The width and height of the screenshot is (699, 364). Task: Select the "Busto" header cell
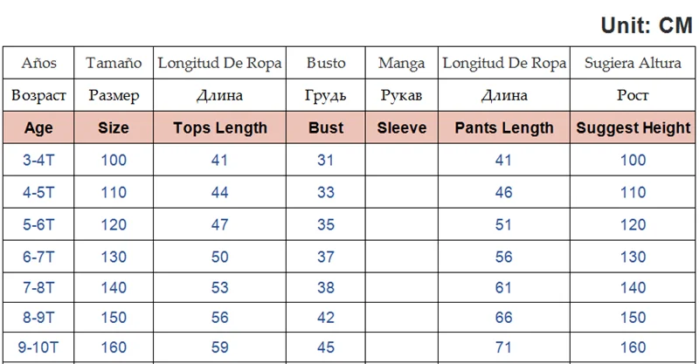[x=326, y=63]
